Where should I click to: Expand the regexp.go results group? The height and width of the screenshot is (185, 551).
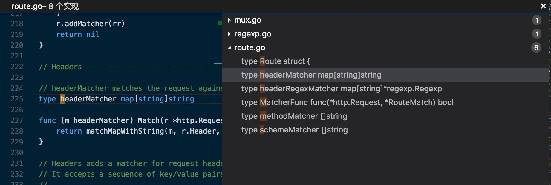229,34
